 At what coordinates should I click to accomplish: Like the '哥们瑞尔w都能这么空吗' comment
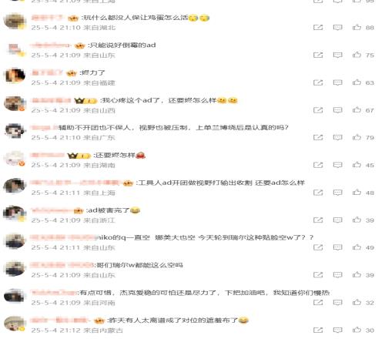click(x=357, y=275)
